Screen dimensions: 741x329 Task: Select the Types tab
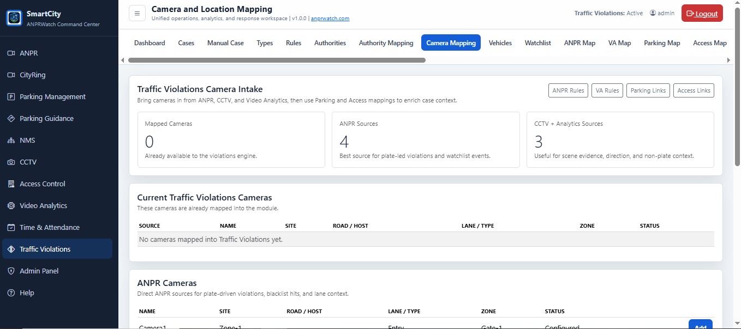click(x=265, y=43)
